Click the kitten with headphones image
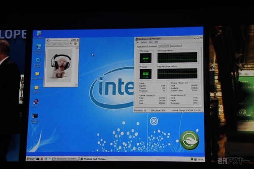The height and width of the screenshot is (169, 254). click(x=60, y=65)
